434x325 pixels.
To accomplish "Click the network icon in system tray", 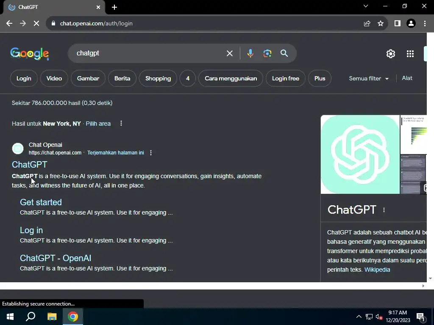I will pyautogui.click(x=369, y=317).
